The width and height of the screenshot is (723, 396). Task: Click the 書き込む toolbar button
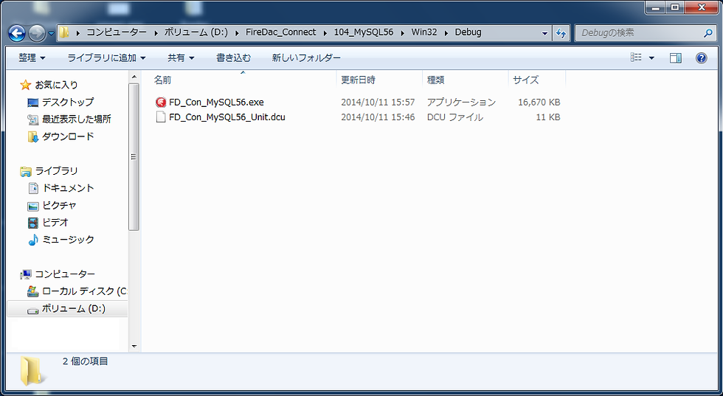(x=234, y=58)
